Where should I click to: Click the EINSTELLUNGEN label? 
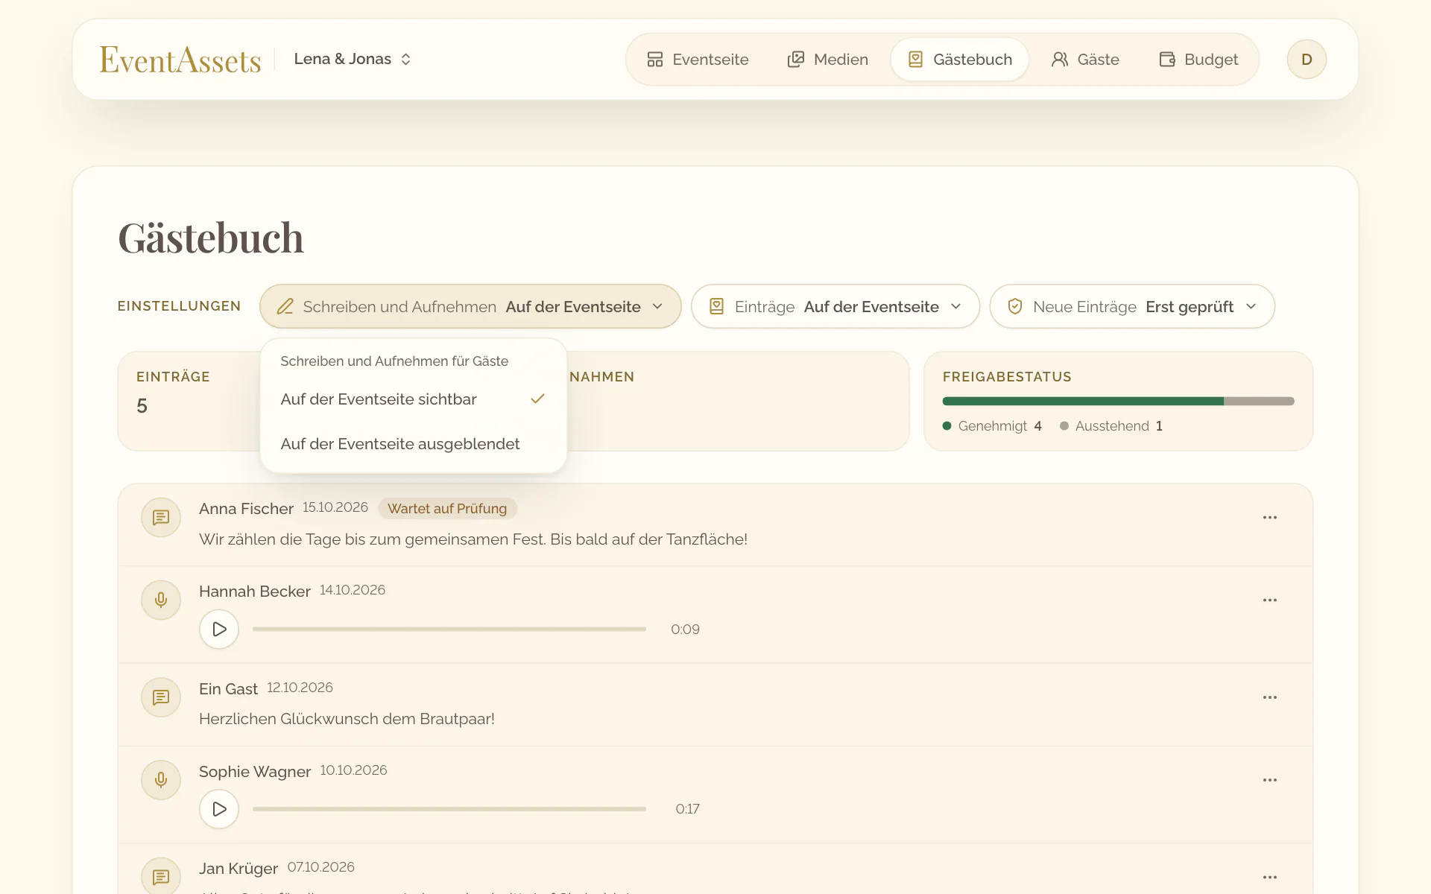[x=179, y=306]
